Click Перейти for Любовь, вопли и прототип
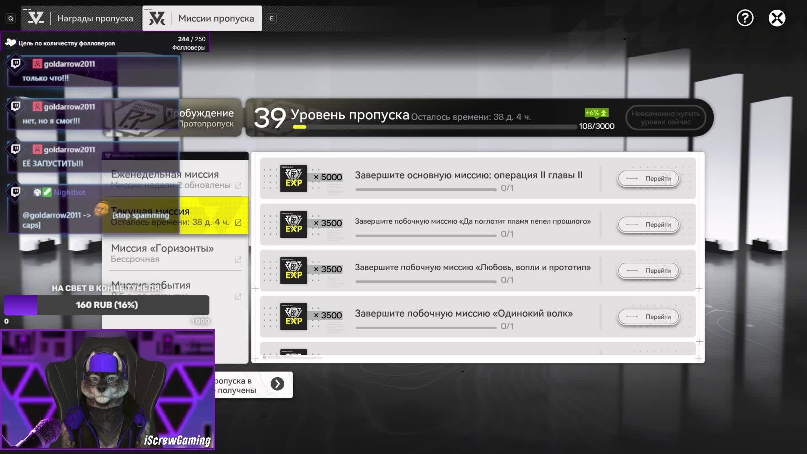The width and height of the screenshot is (807, 454). click(648, 271)
